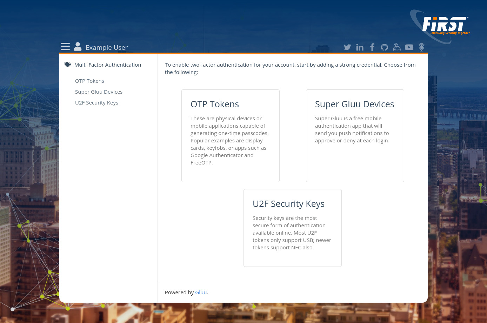This screenshot has width=487, height=323.
Task: Click the mascot icon between GitHub and YouTube
Action: coord(396,47)
